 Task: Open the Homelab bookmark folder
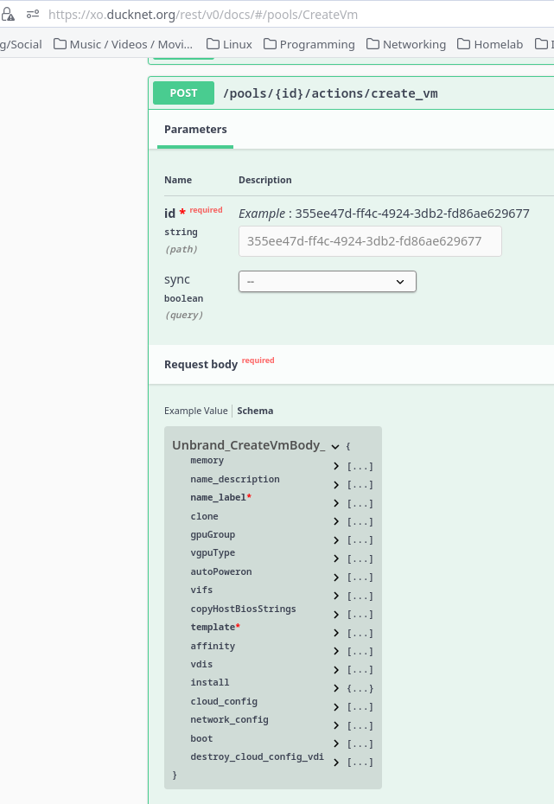pos(490,45)
